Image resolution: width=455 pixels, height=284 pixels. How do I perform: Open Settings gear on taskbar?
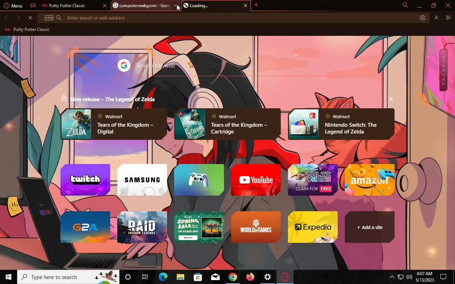pos(268,277)
